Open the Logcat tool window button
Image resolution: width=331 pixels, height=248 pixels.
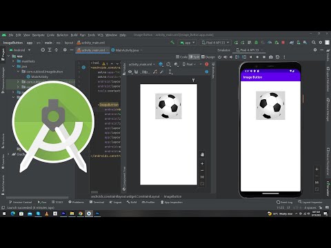click(x=115, y=203)
